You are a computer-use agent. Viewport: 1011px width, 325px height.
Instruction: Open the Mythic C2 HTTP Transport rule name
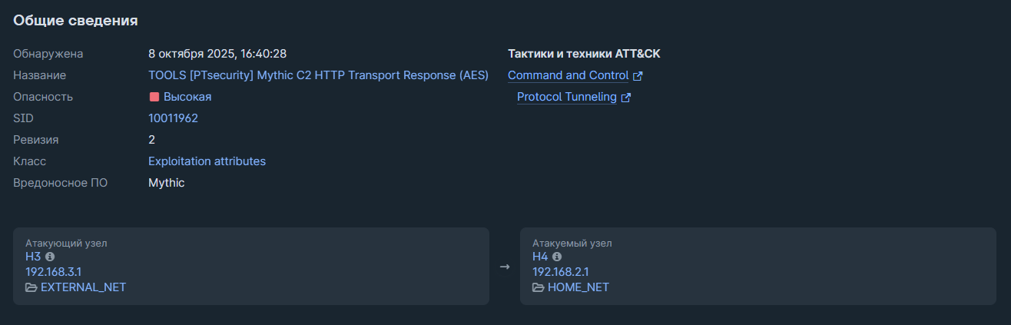(x=318, y=75)
